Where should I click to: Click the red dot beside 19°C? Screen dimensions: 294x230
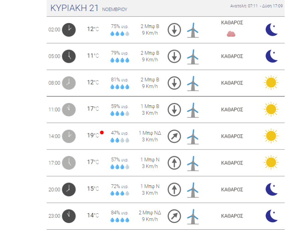point(102,132)
